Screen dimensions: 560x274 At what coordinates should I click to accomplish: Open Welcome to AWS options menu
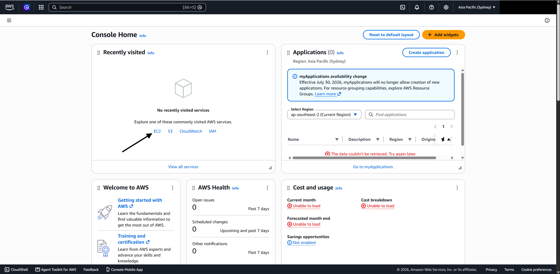[173, 188]
